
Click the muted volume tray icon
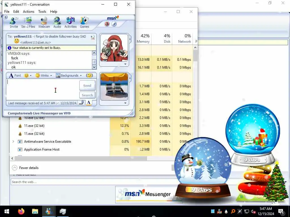[x=253, y=211]
